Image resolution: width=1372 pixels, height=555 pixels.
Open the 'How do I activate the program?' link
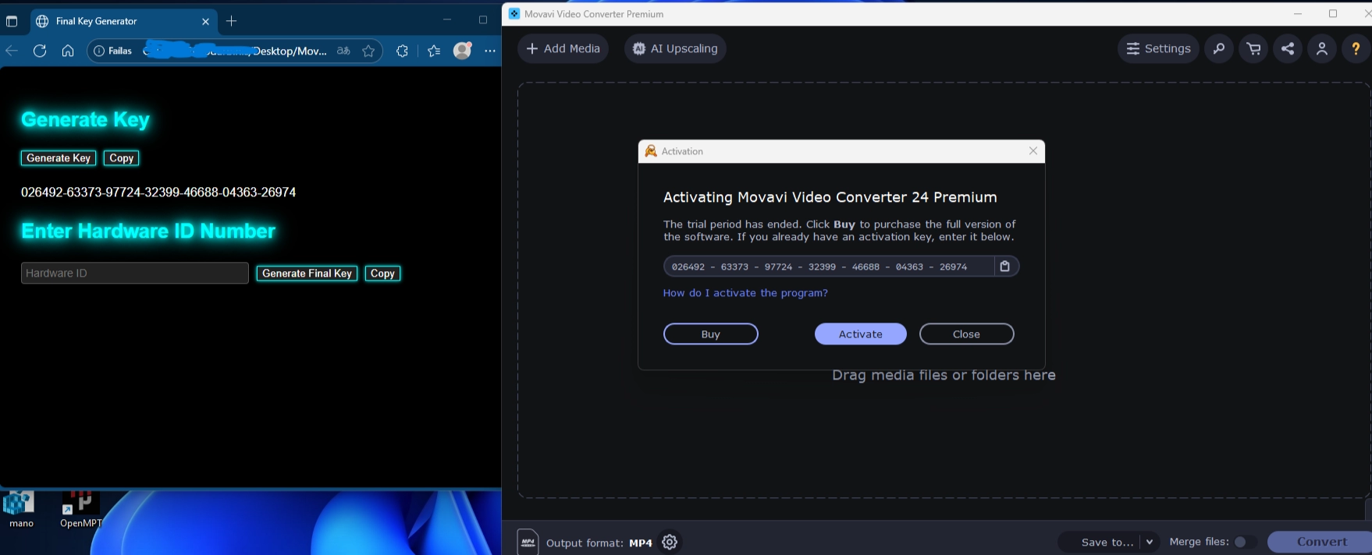coord(745,293)
